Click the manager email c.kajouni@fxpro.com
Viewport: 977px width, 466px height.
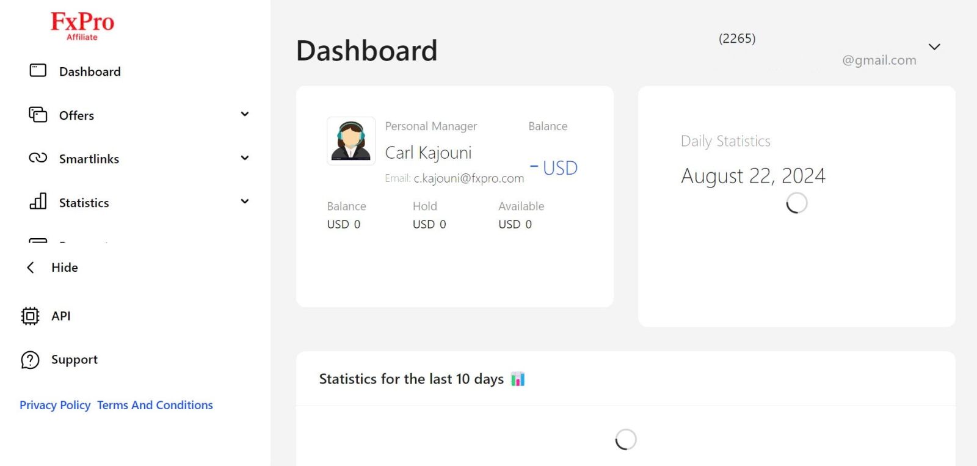pos(468,178)
